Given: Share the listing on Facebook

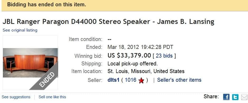Looking at the screenshot, I should click(x=226, y=97).
